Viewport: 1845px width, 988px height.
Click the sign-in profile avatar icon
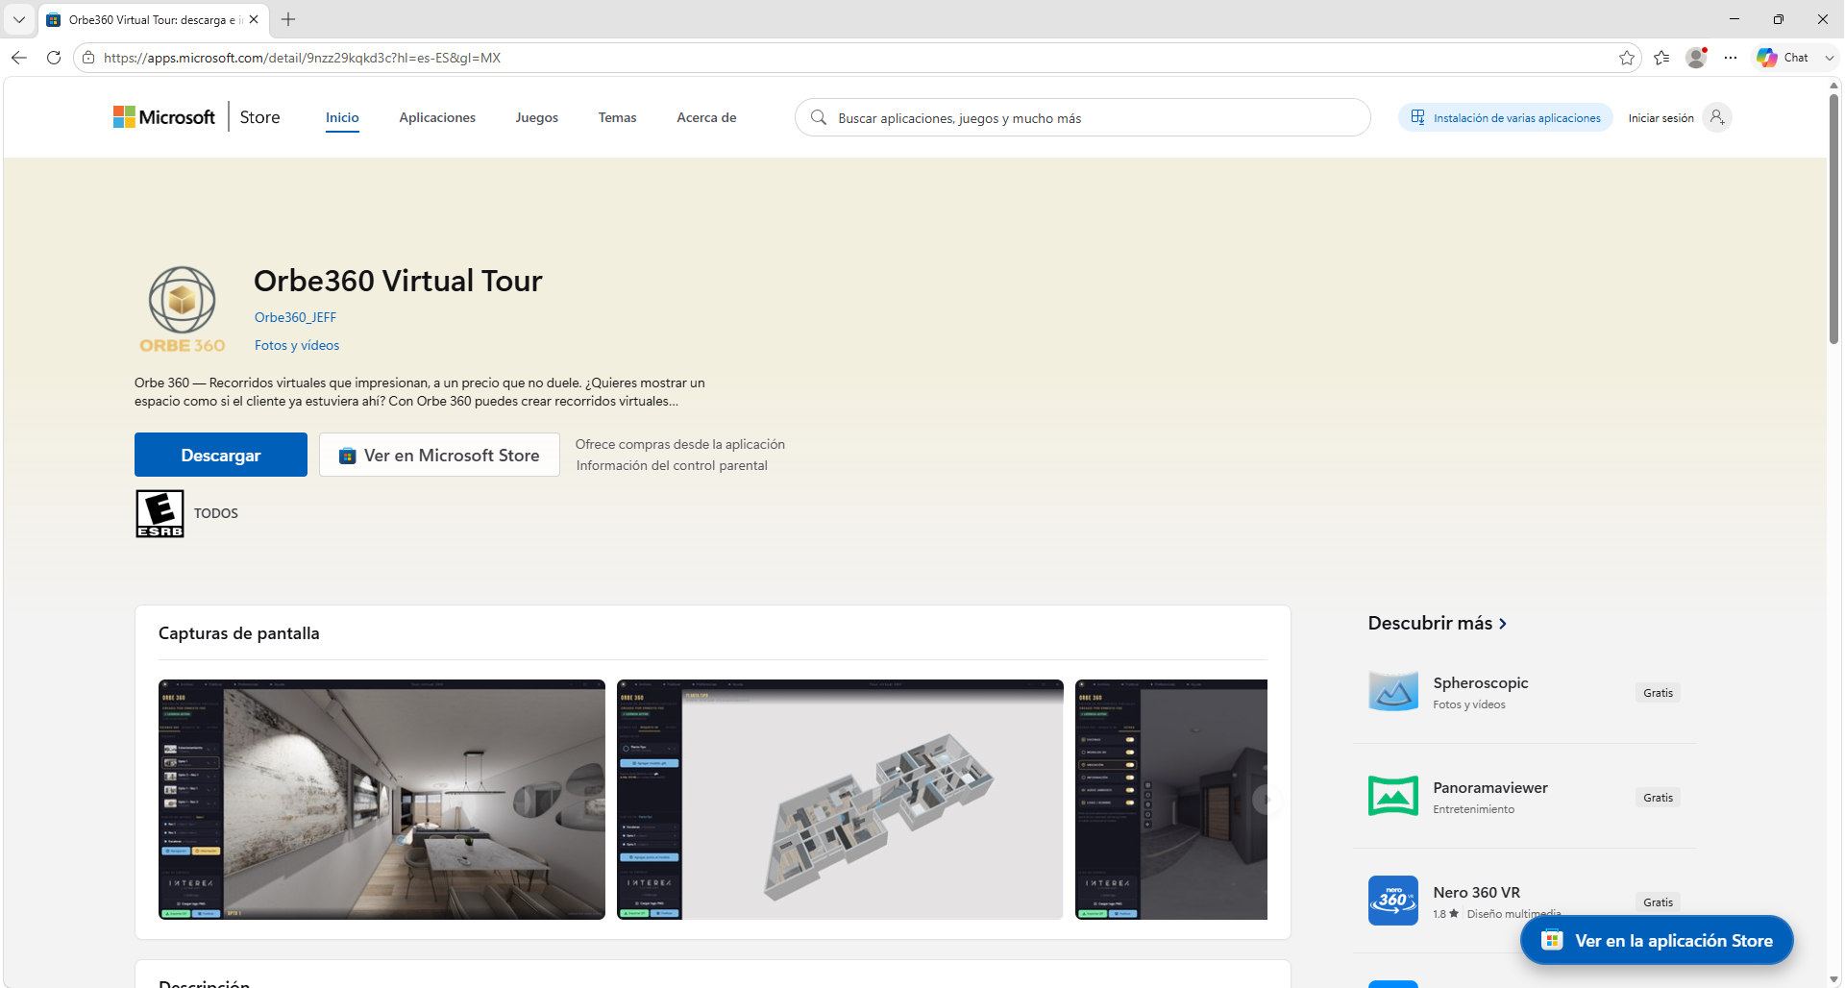1717,117
